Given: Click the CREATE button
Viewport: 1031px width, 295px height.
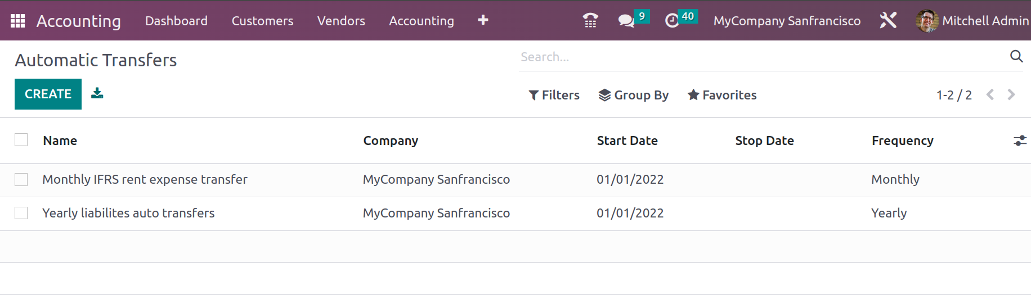Looking at the screenshot, I should tap(48, 94).
